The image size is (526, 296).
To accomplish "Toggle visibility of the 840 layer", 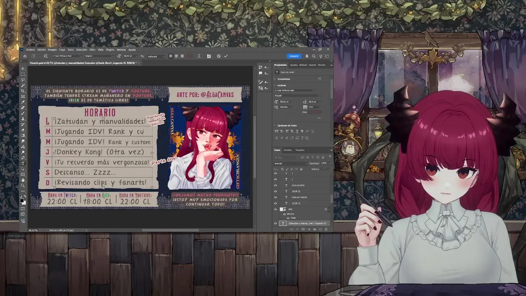I will (x=276, y=209).
